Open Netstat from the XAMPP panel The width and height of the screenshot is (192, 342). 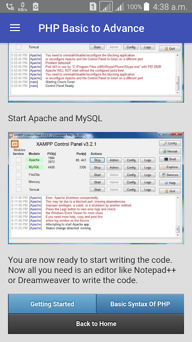click(170, 151)
